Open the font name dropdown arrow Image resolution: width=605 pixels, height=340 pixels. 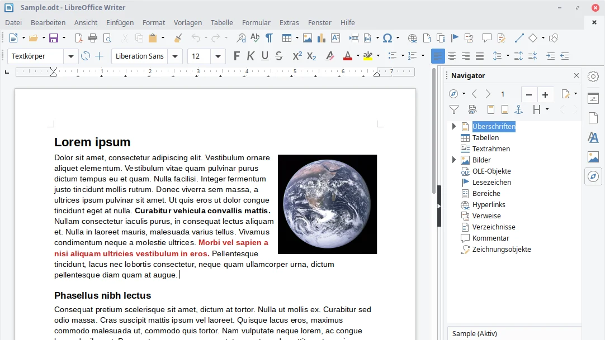(x=175, y=56)
